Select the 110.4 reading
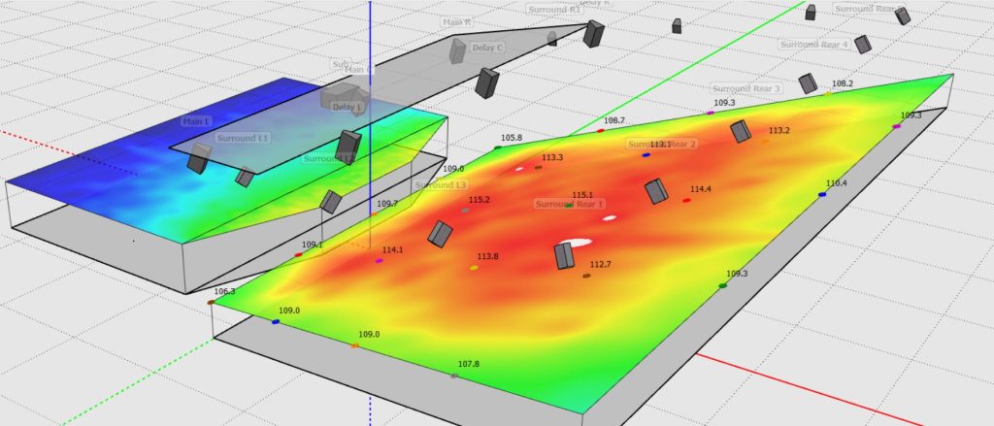This screenshot has width=994, height=426. tap(836, 183)
